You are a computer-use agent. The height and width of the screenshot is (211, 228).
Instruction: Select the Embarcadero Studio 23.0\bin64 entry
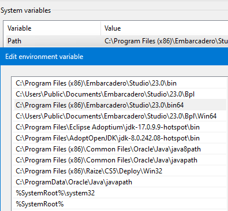click(x=119, y=105)
